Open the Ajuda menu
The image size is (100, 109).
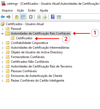[x=44, y=10]
